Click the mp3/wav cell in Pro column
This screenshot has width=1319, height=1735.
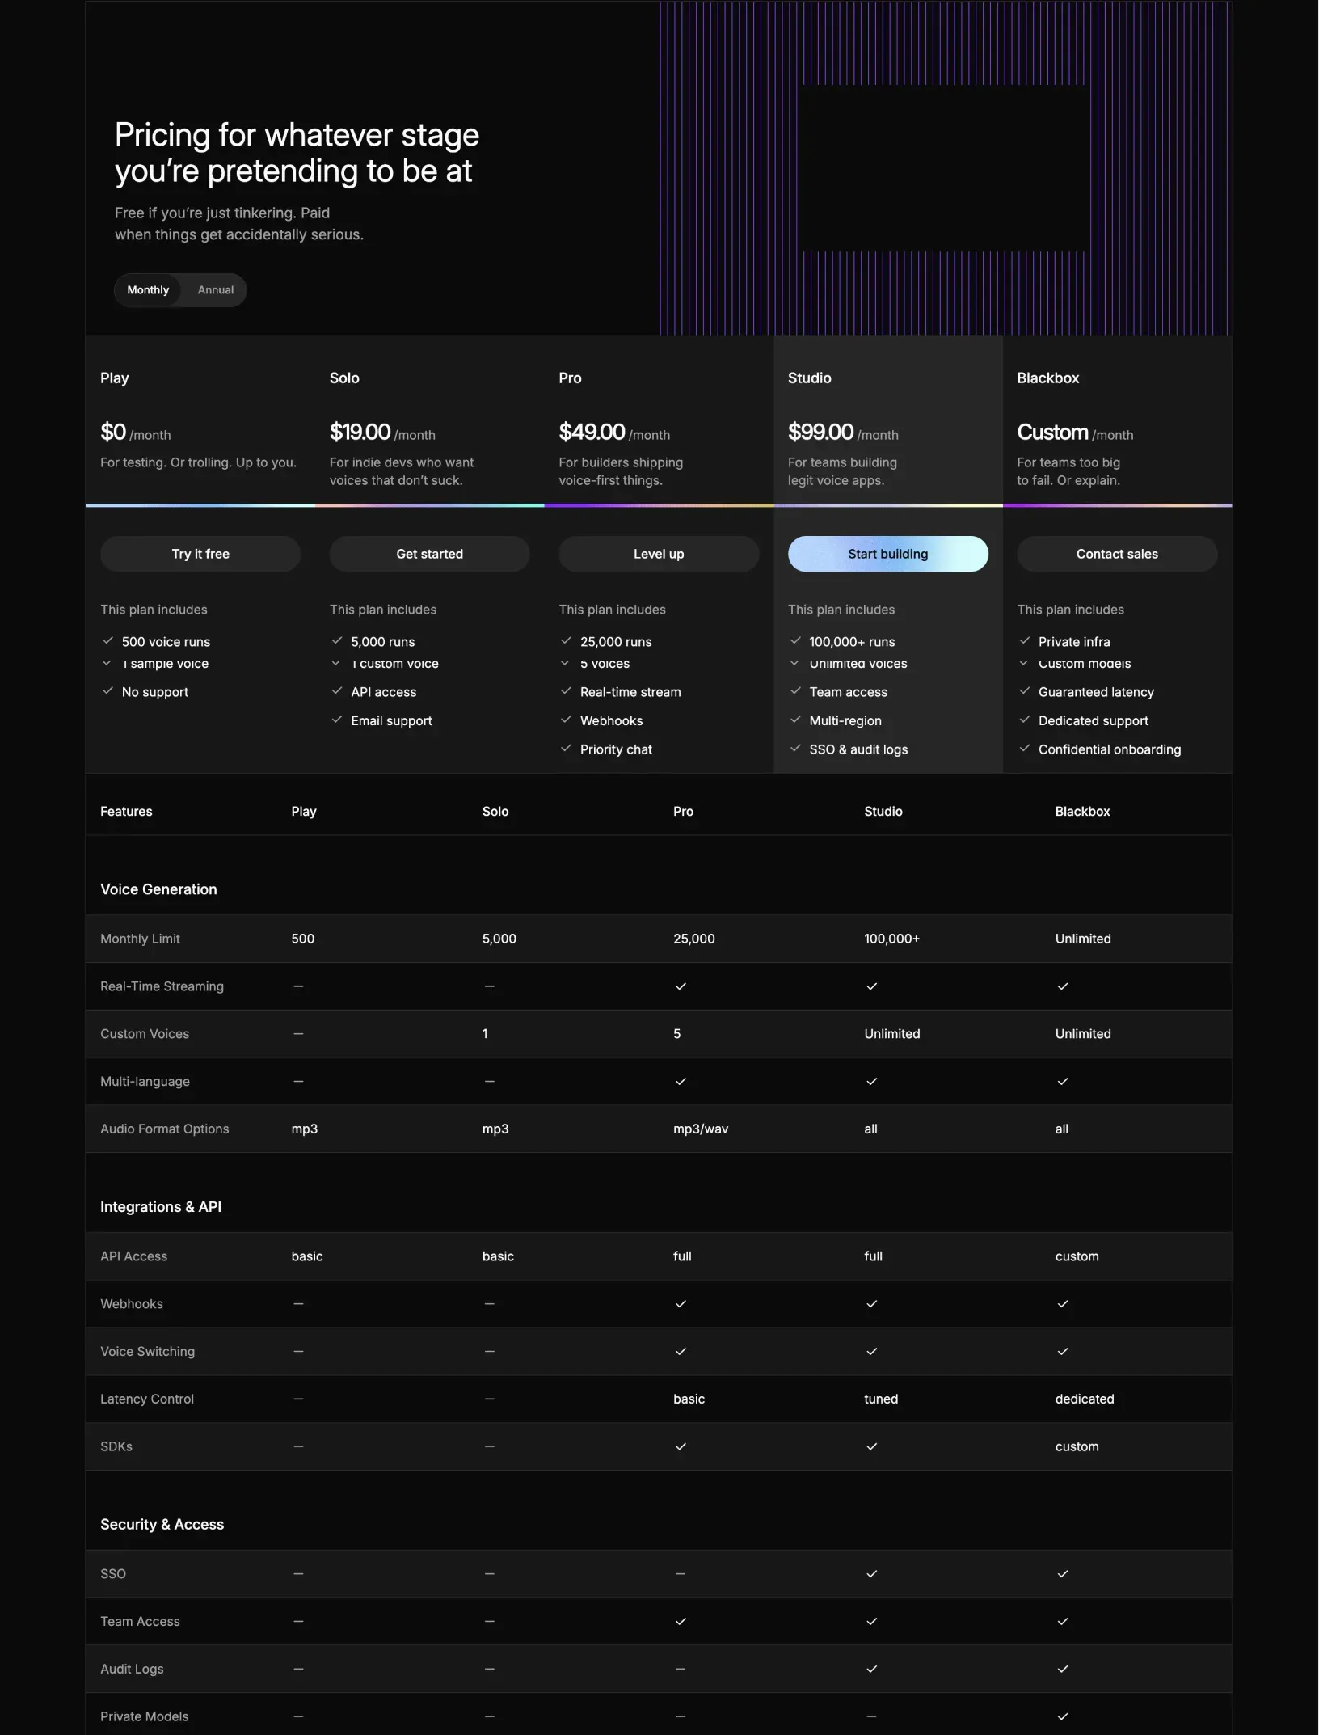pos(701,1129)
